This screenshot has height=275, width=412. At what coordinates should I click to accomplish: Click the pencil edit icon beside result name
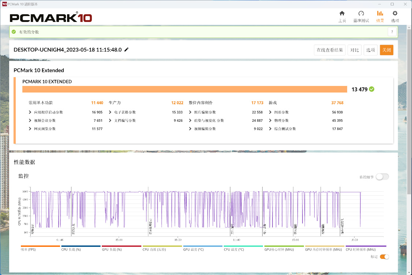126,50
